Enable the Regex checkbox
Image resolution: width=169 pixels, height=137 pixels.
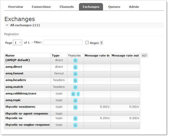[87, 43]
